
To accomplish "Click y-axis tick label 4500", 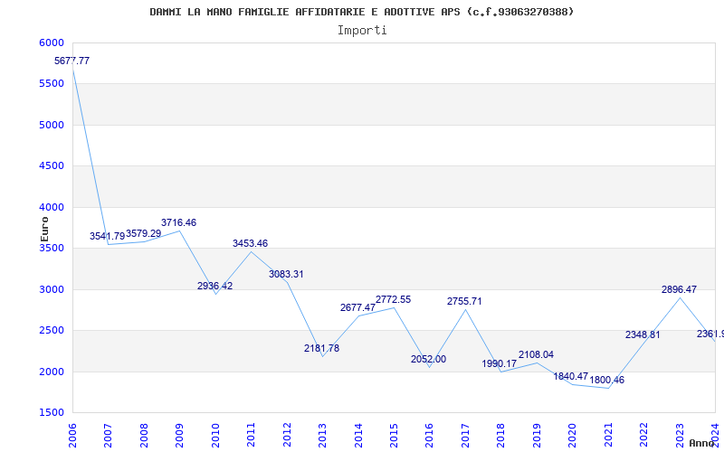I will pyautogui.click(x=52, y=165).
